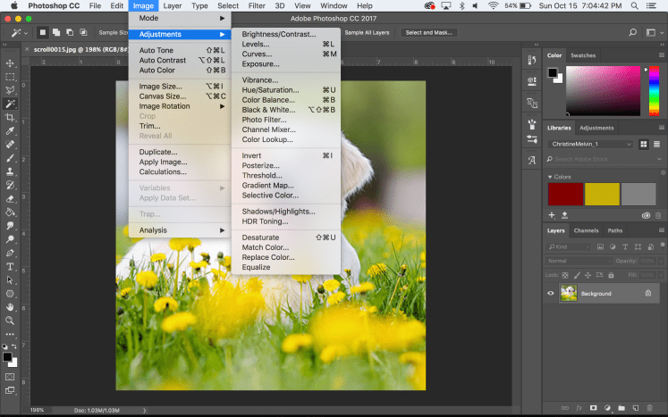Open the Swatches panel tab

click(x=583, y=55)
